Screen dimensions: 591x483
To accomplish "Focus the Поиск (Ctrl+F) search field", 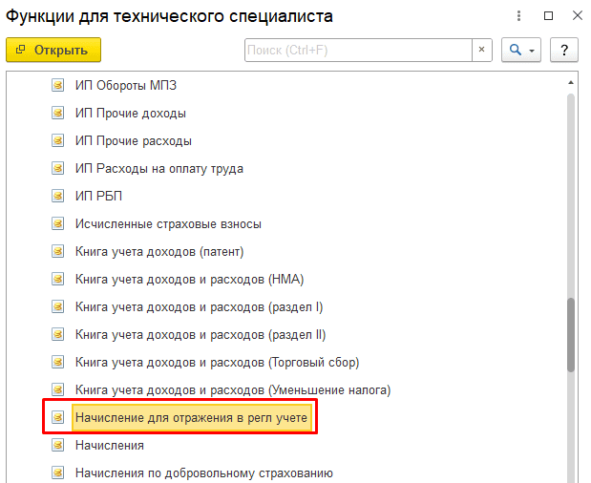I will (357, 50).
